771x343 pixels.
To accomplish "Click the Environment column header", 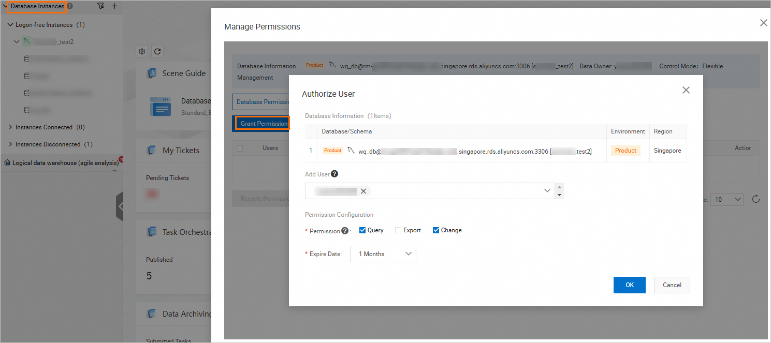I will pyautogui.click(x=628, y=131).
